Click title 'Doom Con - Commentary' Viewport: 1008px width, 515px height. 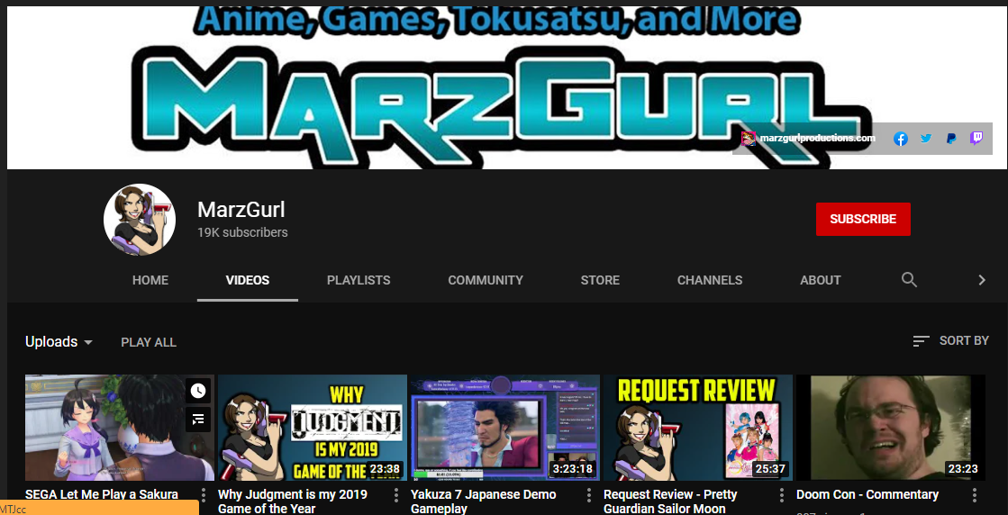867,495
